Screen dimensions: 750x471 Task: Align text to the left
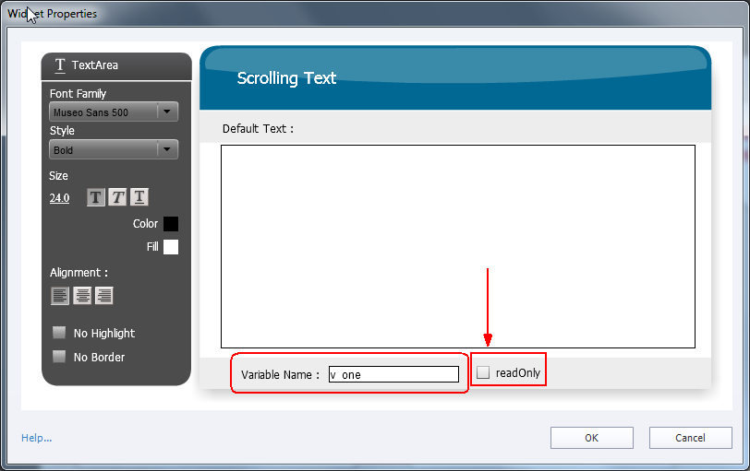[x=59, y=296]
